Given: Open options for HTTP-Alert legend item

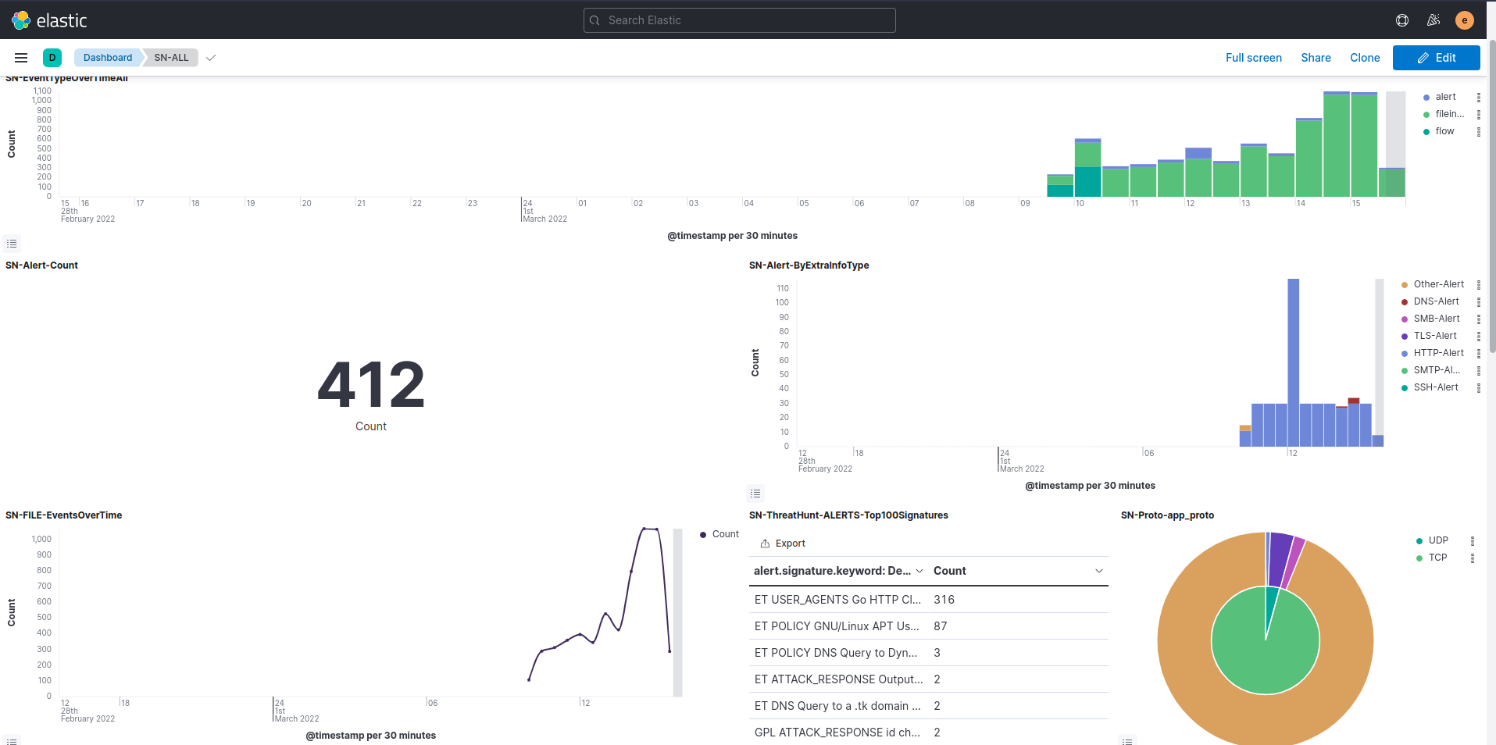Looking at the screenshot, I should coord(1479,353).
